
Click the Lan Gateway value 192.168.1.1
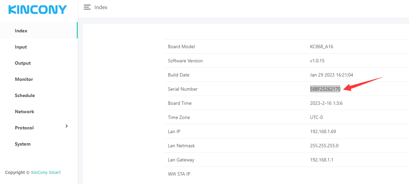point(321,160)
